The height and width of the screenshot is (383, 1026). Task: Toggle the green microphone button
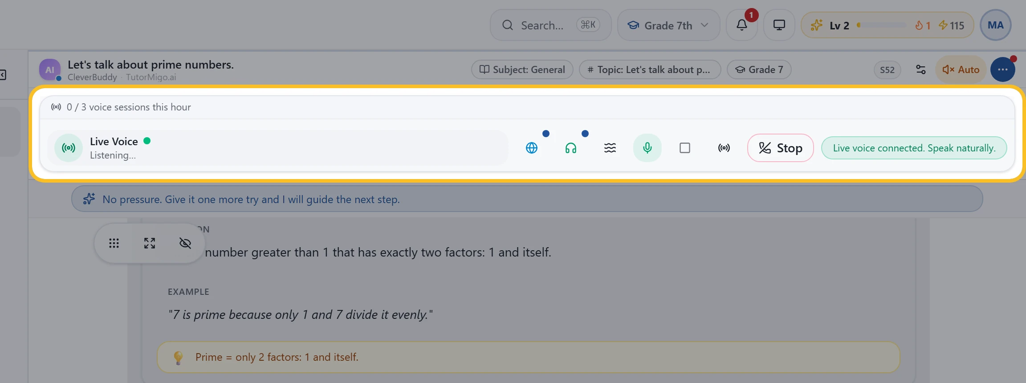click(x=647, y=148)
